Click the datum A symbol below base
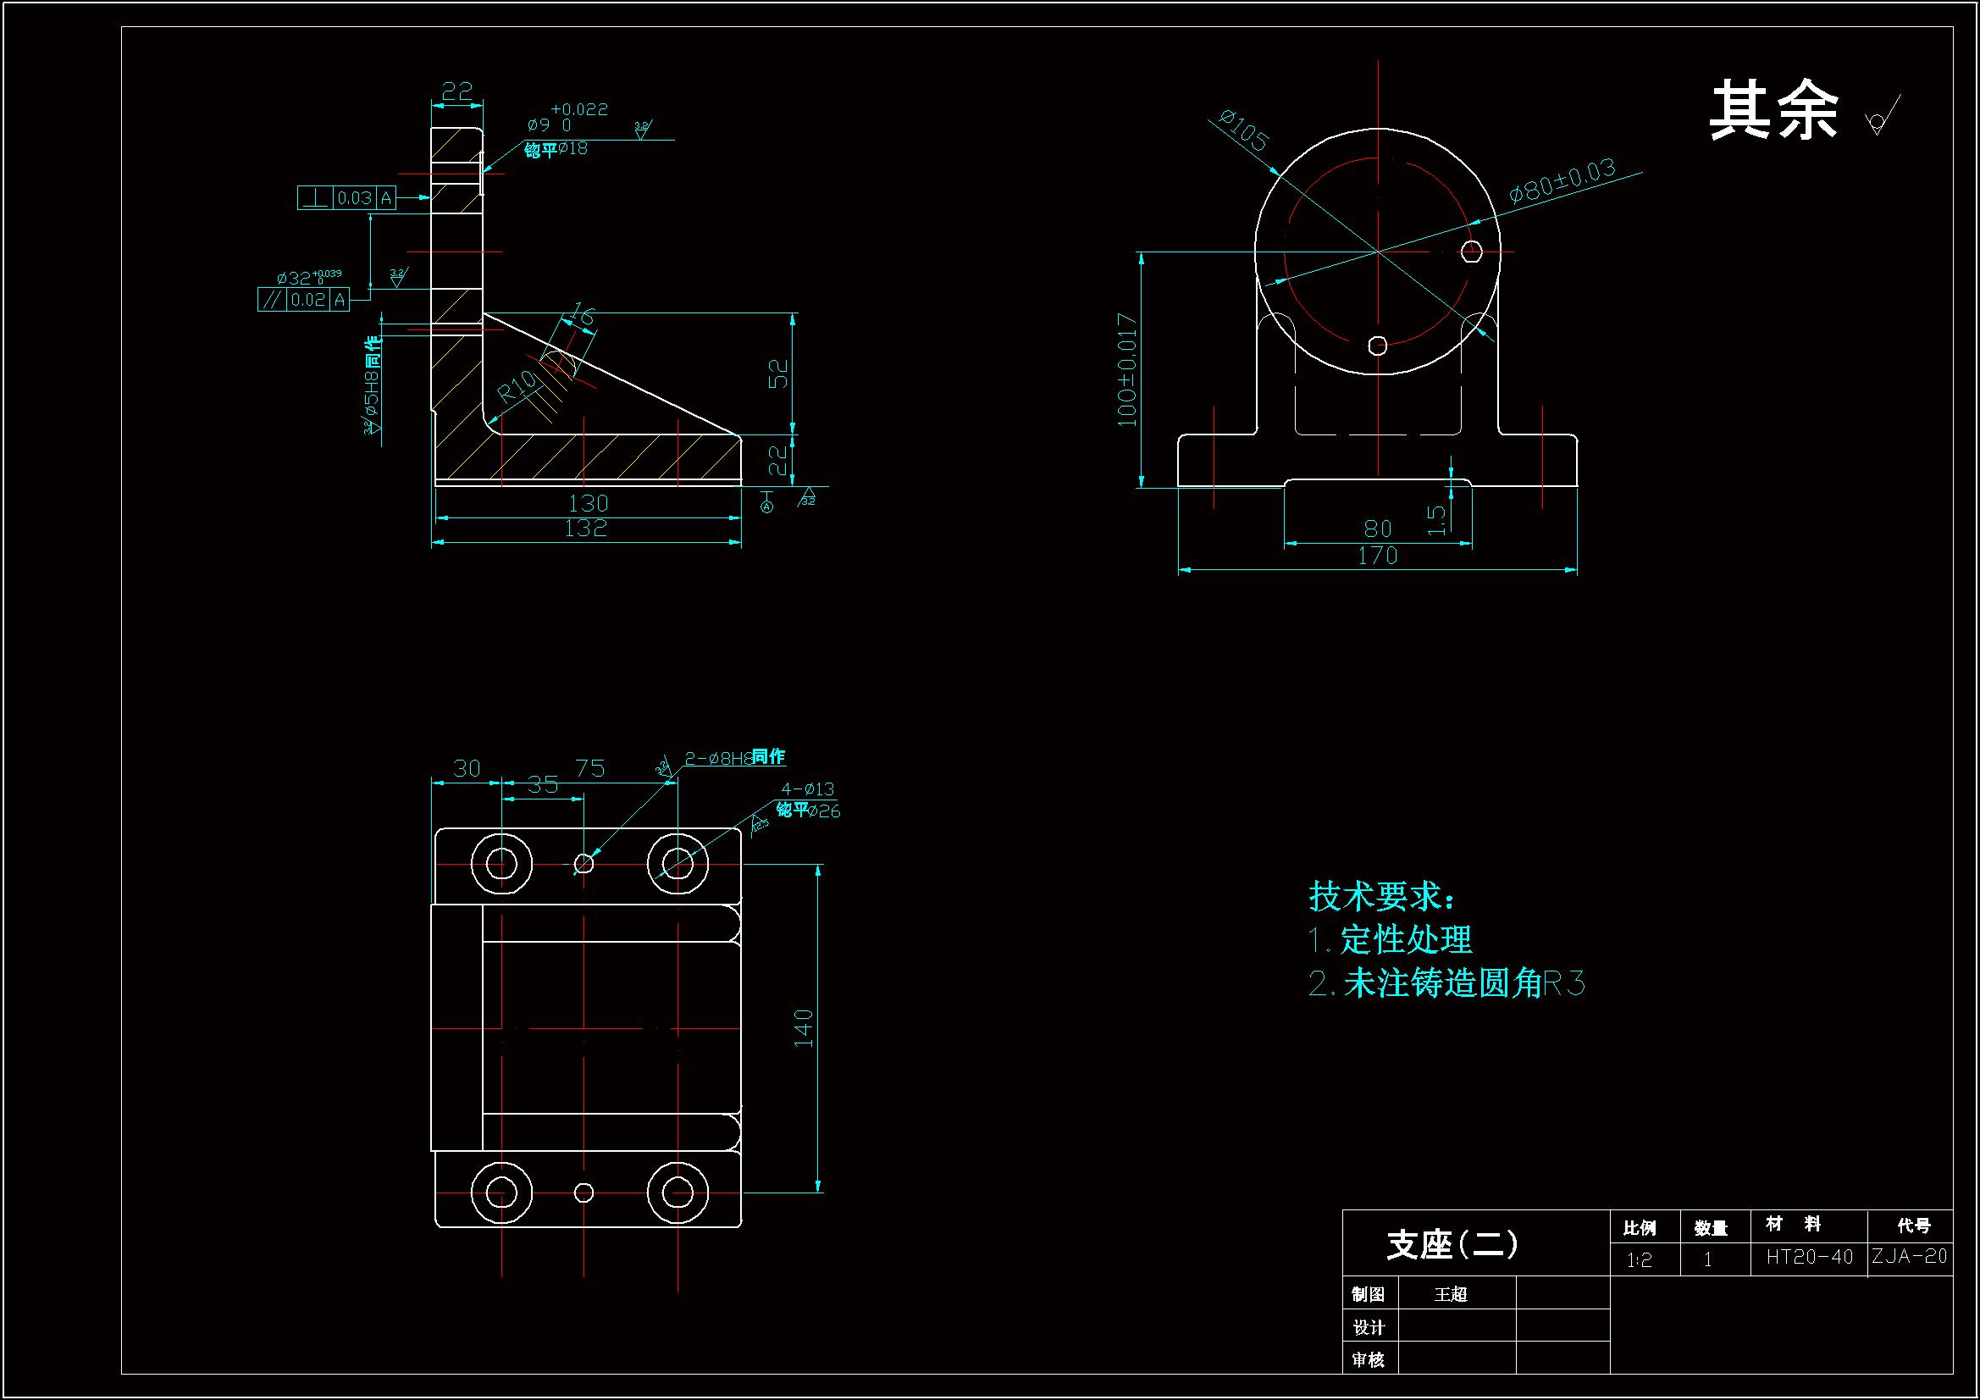 (766, 502)
